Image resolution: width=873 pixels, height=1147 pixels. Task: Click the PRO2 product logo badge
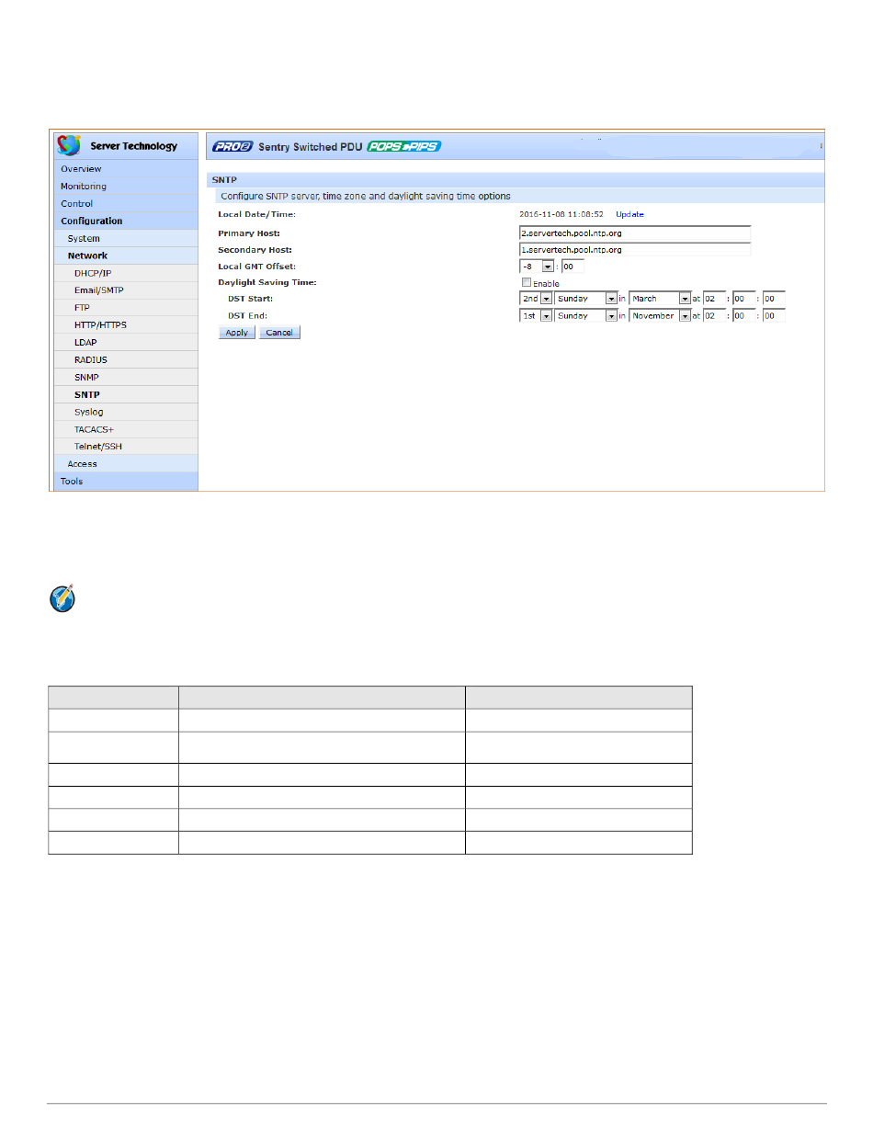tap(232, 146)
